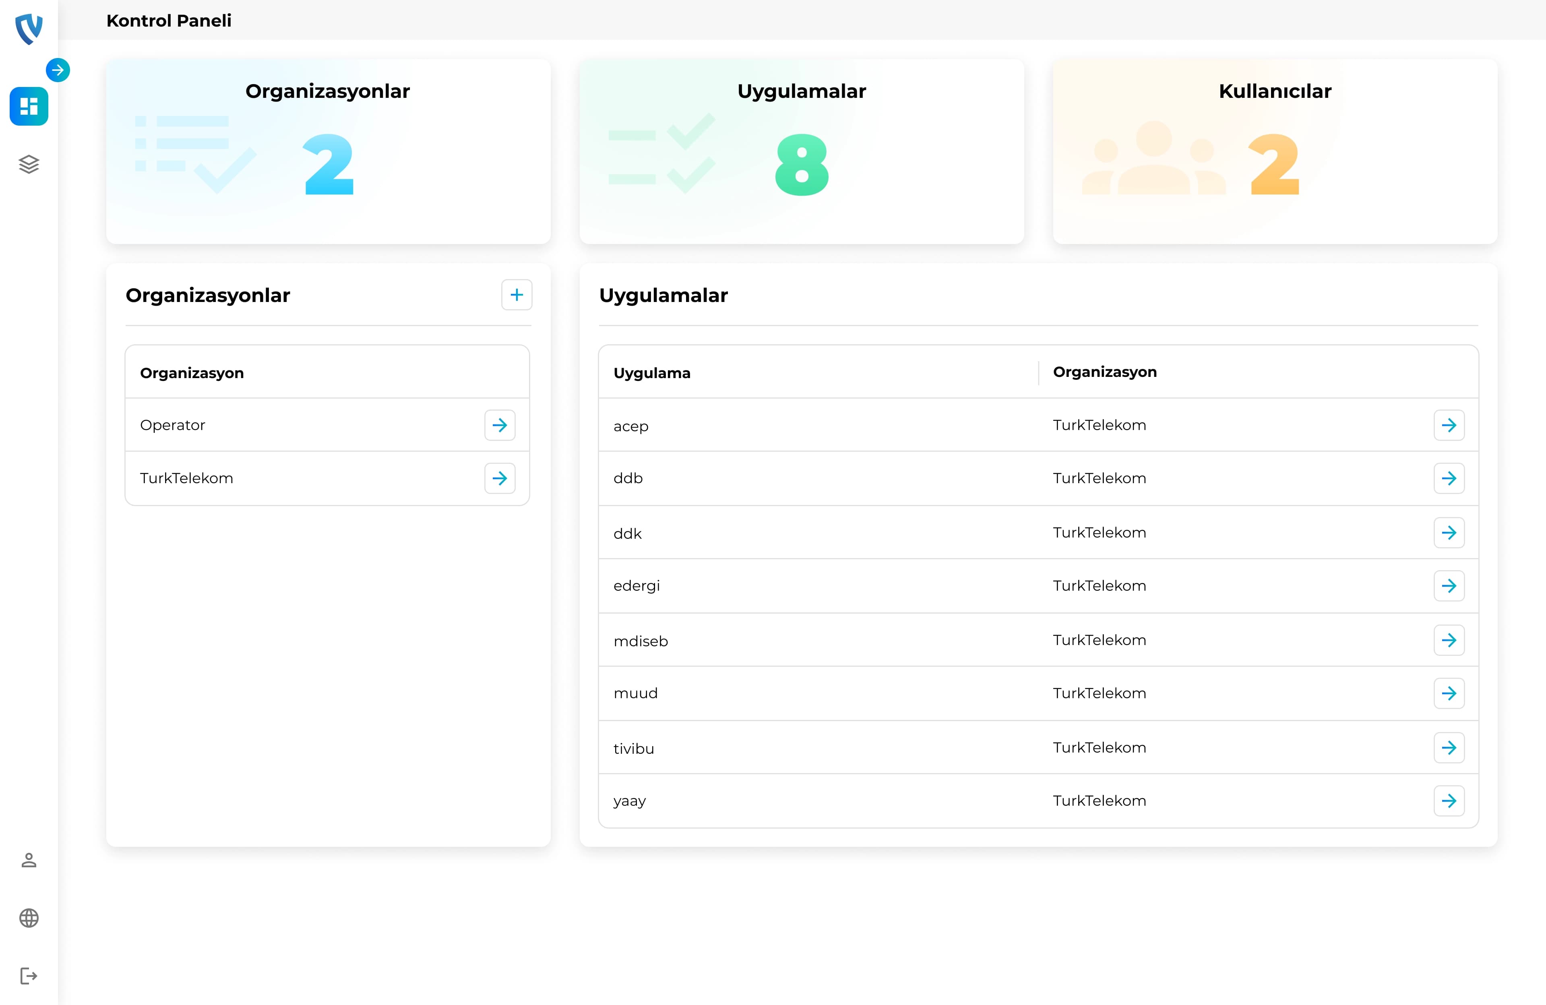Select the Kullanıcılar summary card
Viewport: 1546px width, 1005px height.
click(x=1275, y=151)
